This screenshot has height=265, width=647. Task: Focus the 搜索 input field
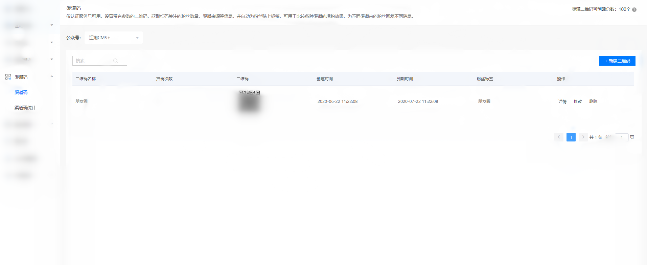pyautogui.click(x=99, y=61)
